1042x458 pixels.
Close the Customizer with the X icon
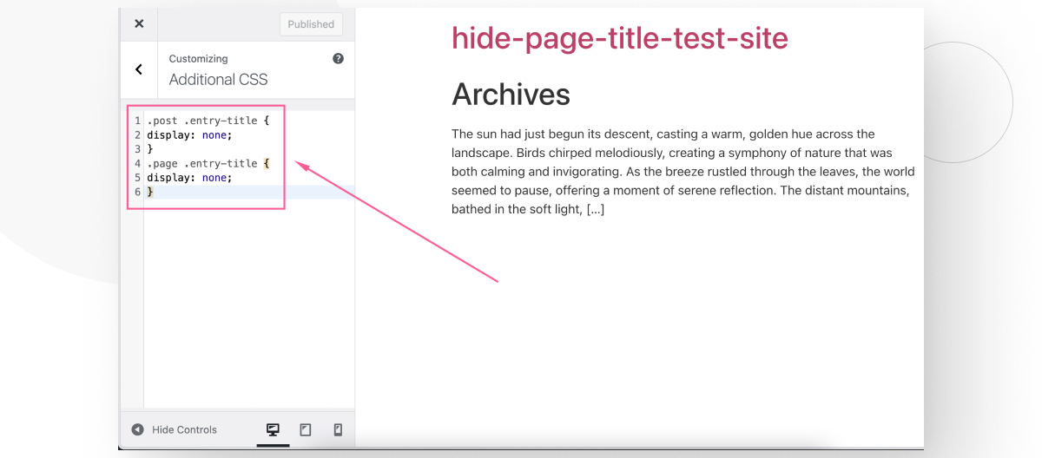coord(139,24)
